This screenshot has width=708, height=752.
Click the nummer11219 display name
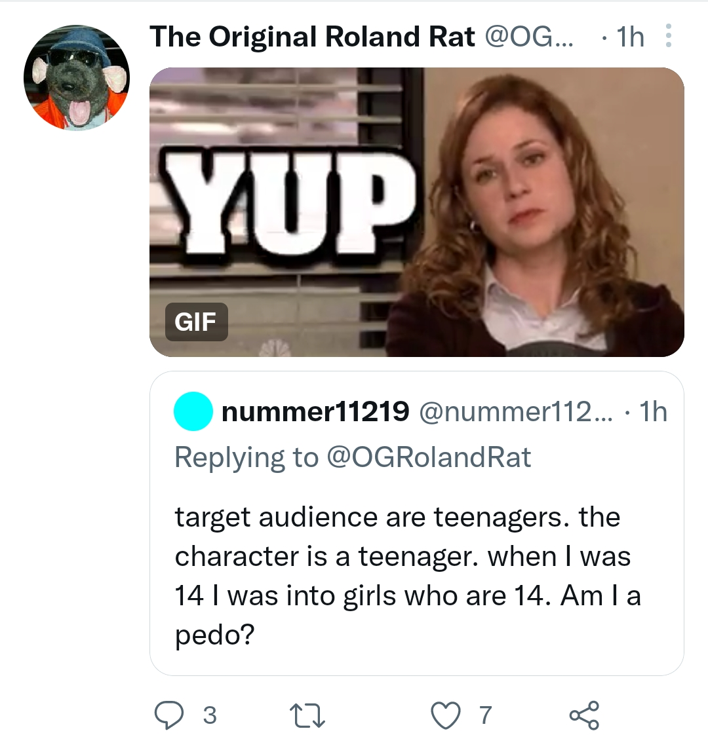tap(315, 412)
